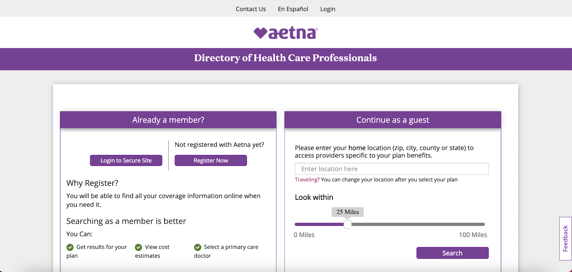
Task: Click Login in the top navigation
Action: point(327,9)
